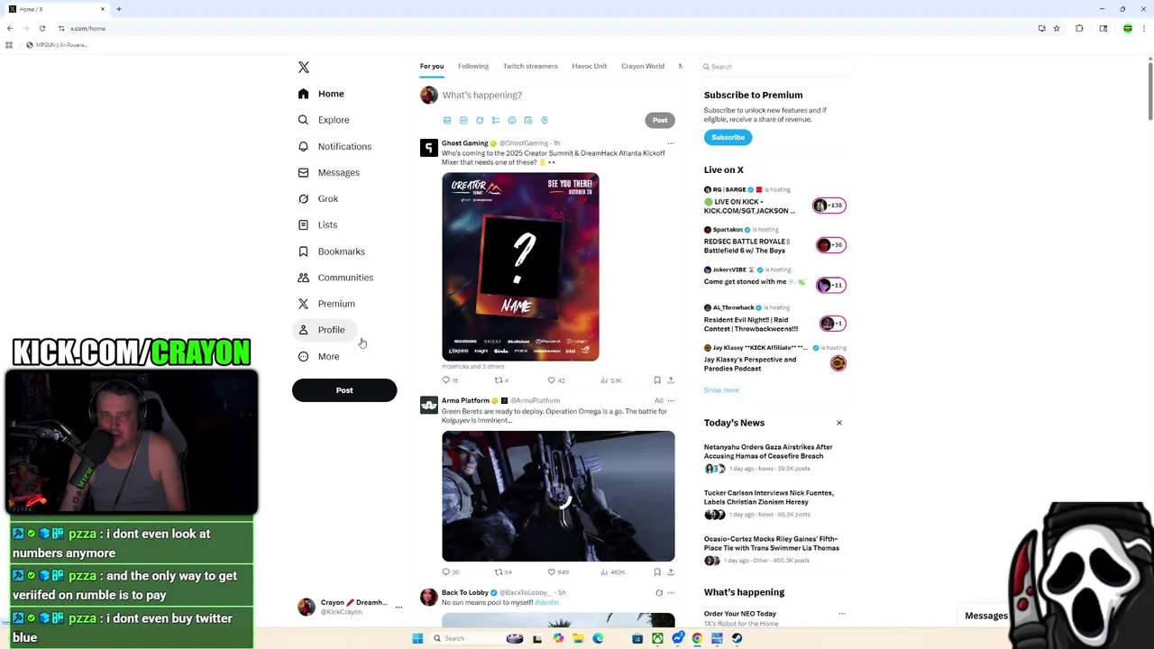Open Explore from the sidebar

324,120
